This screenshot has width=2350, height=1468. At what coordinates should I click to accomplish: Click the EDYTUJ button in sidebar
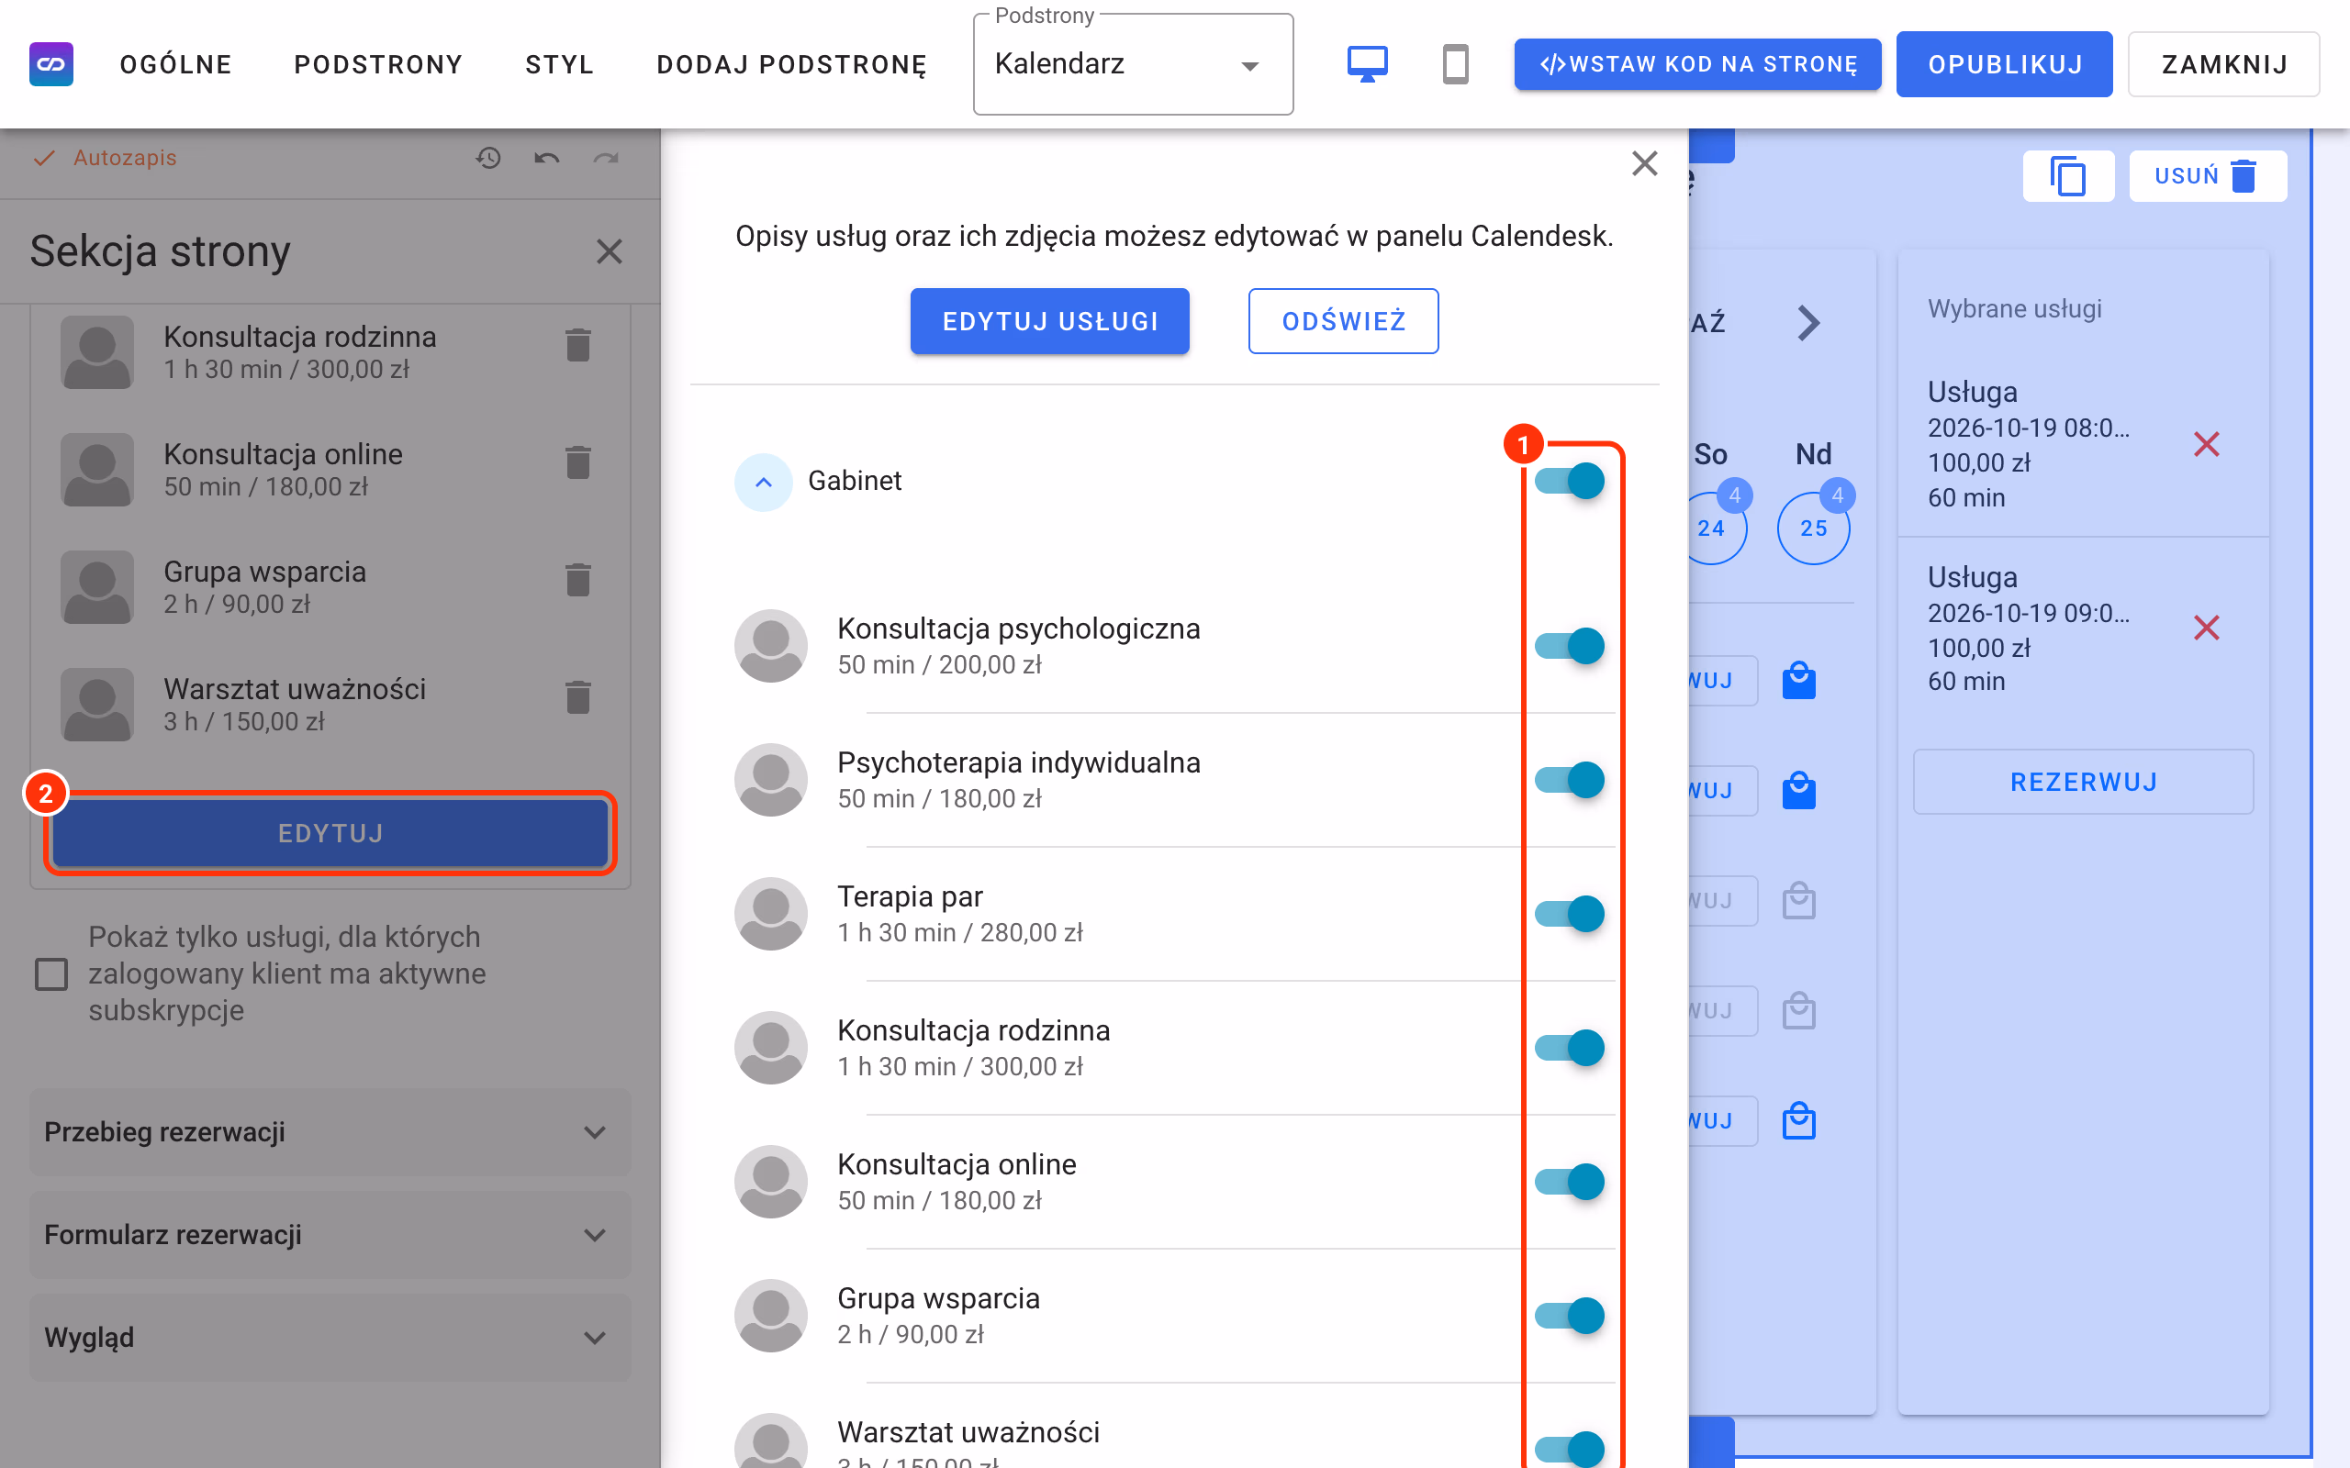330,833
